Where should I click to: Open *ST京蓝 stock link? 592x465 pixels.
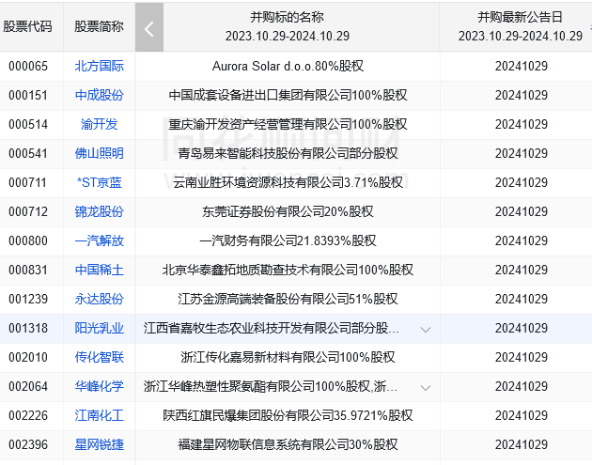(100, 183)
